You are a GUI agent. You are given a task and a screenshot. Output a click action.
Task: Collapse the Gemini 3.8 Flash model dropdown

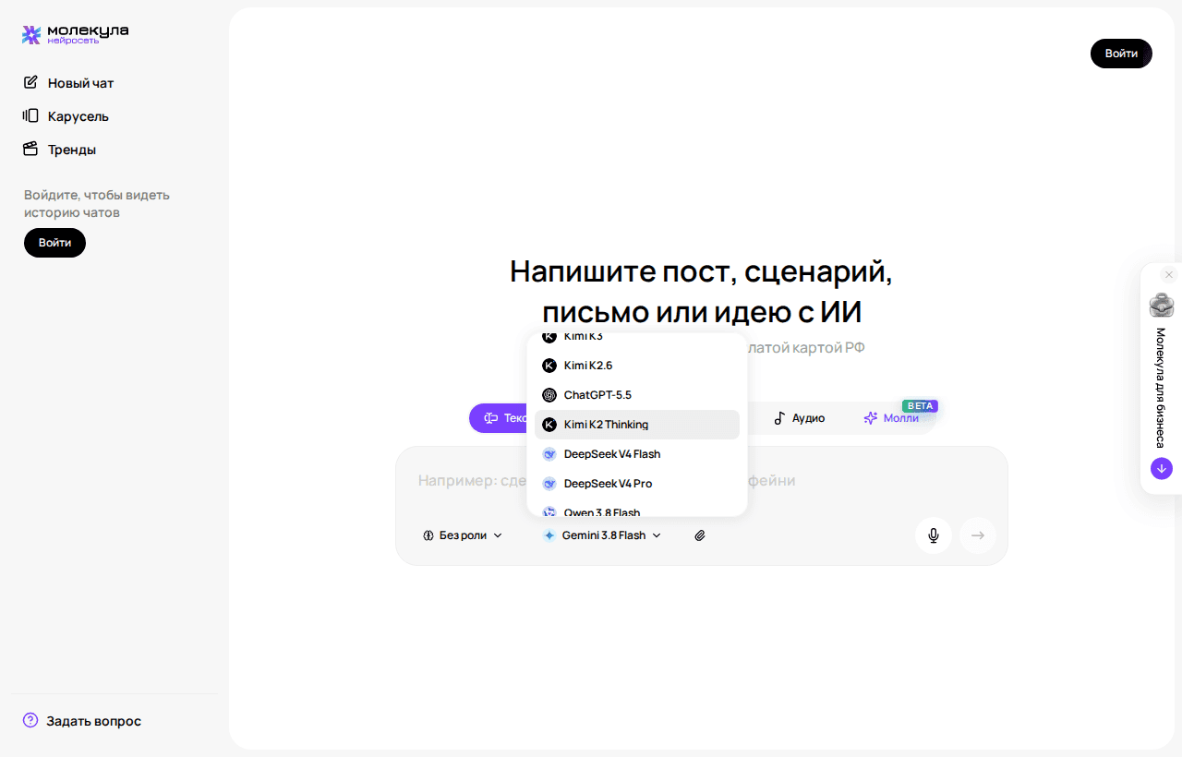pyautogui.click(x=602, y=535)
